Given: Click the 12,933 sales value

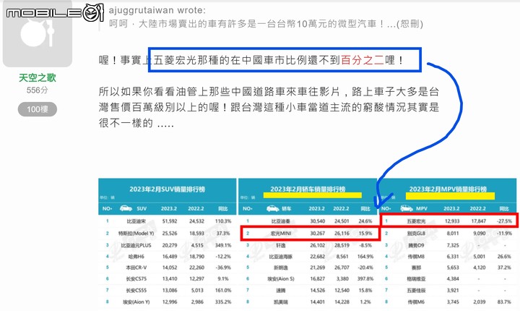Looking at the screenshot, I should pos(452,221).
